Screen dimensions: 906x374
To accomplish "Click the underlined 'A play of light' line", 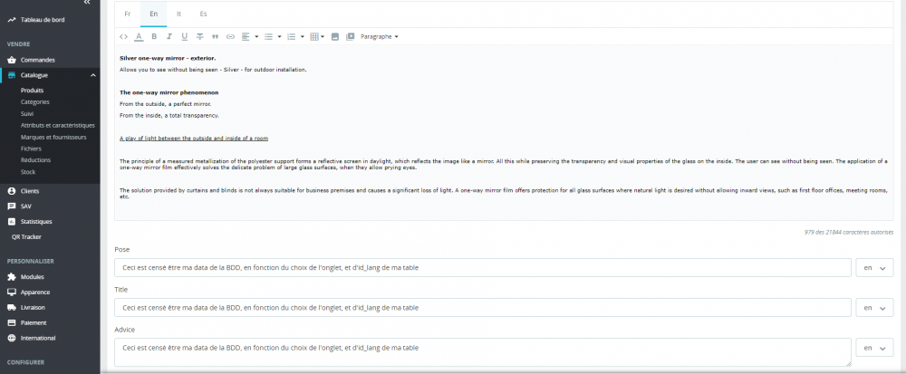I will 194,139.
